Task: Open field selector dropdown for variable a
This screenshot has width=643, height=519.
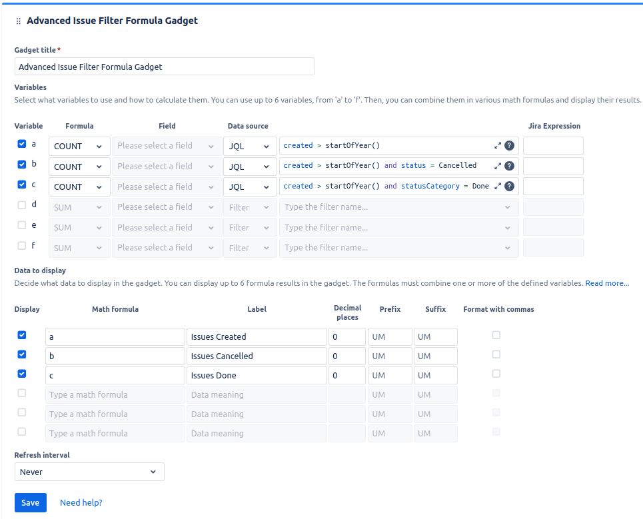Action: point(167,146)
